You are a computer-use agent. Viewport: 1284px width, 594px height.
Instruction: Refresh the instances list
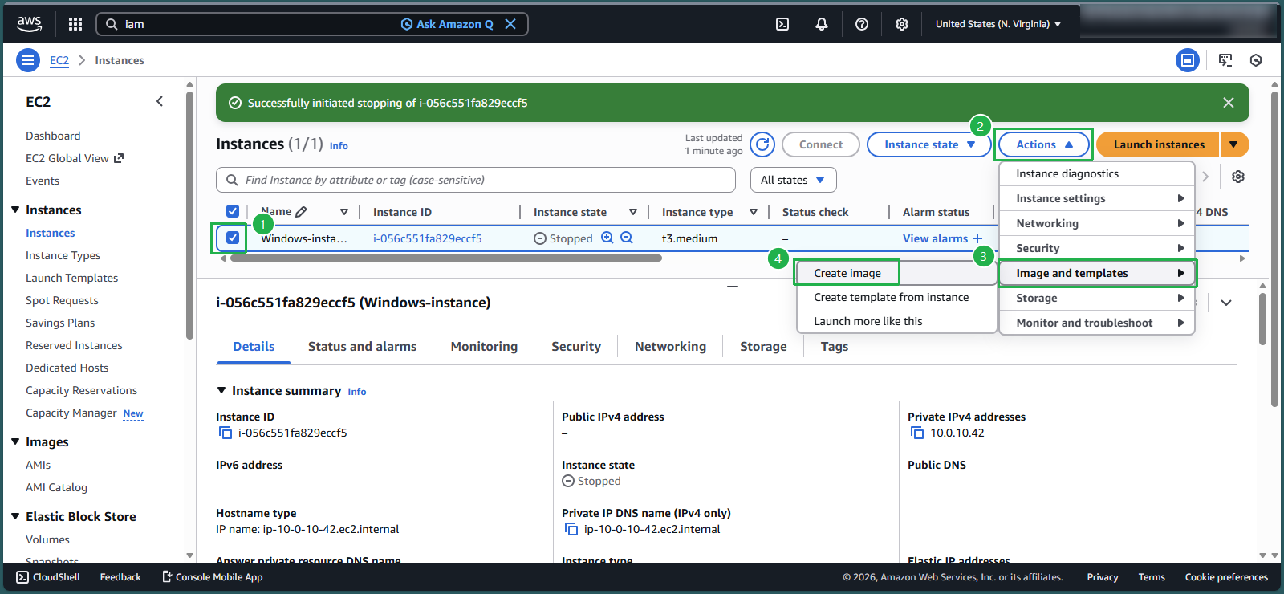(x=762, y=144)
